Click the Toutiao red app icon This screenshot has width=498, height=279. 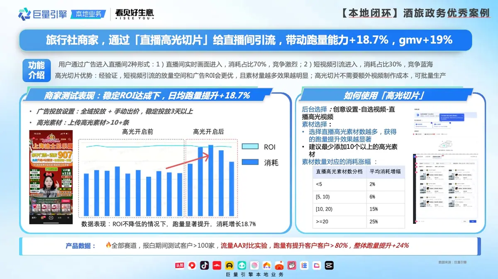pyautogui.click(x=179, y=265)
